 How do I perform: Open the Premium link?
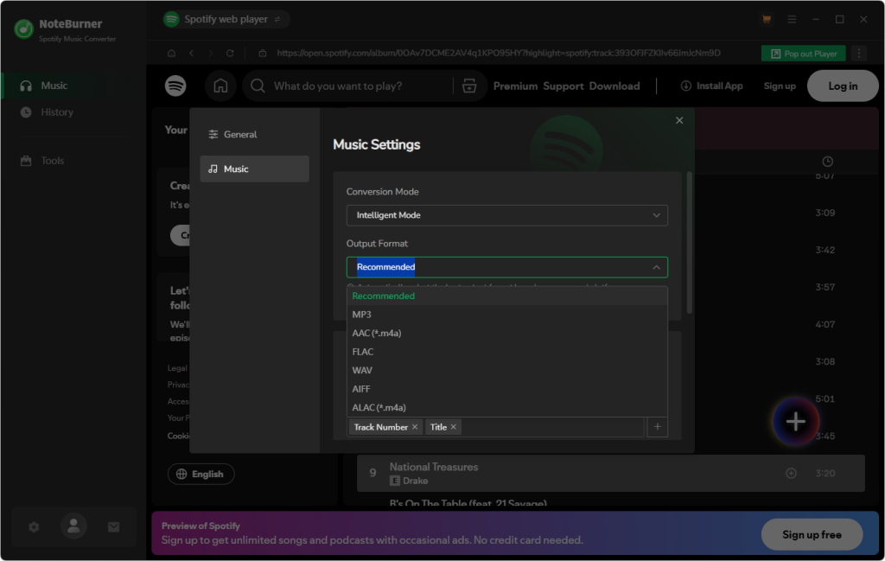click(x=515, y=86)
